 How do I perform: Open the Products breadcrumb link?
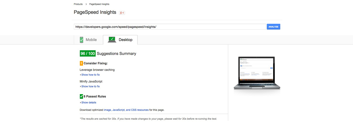[x=78, y=4]
